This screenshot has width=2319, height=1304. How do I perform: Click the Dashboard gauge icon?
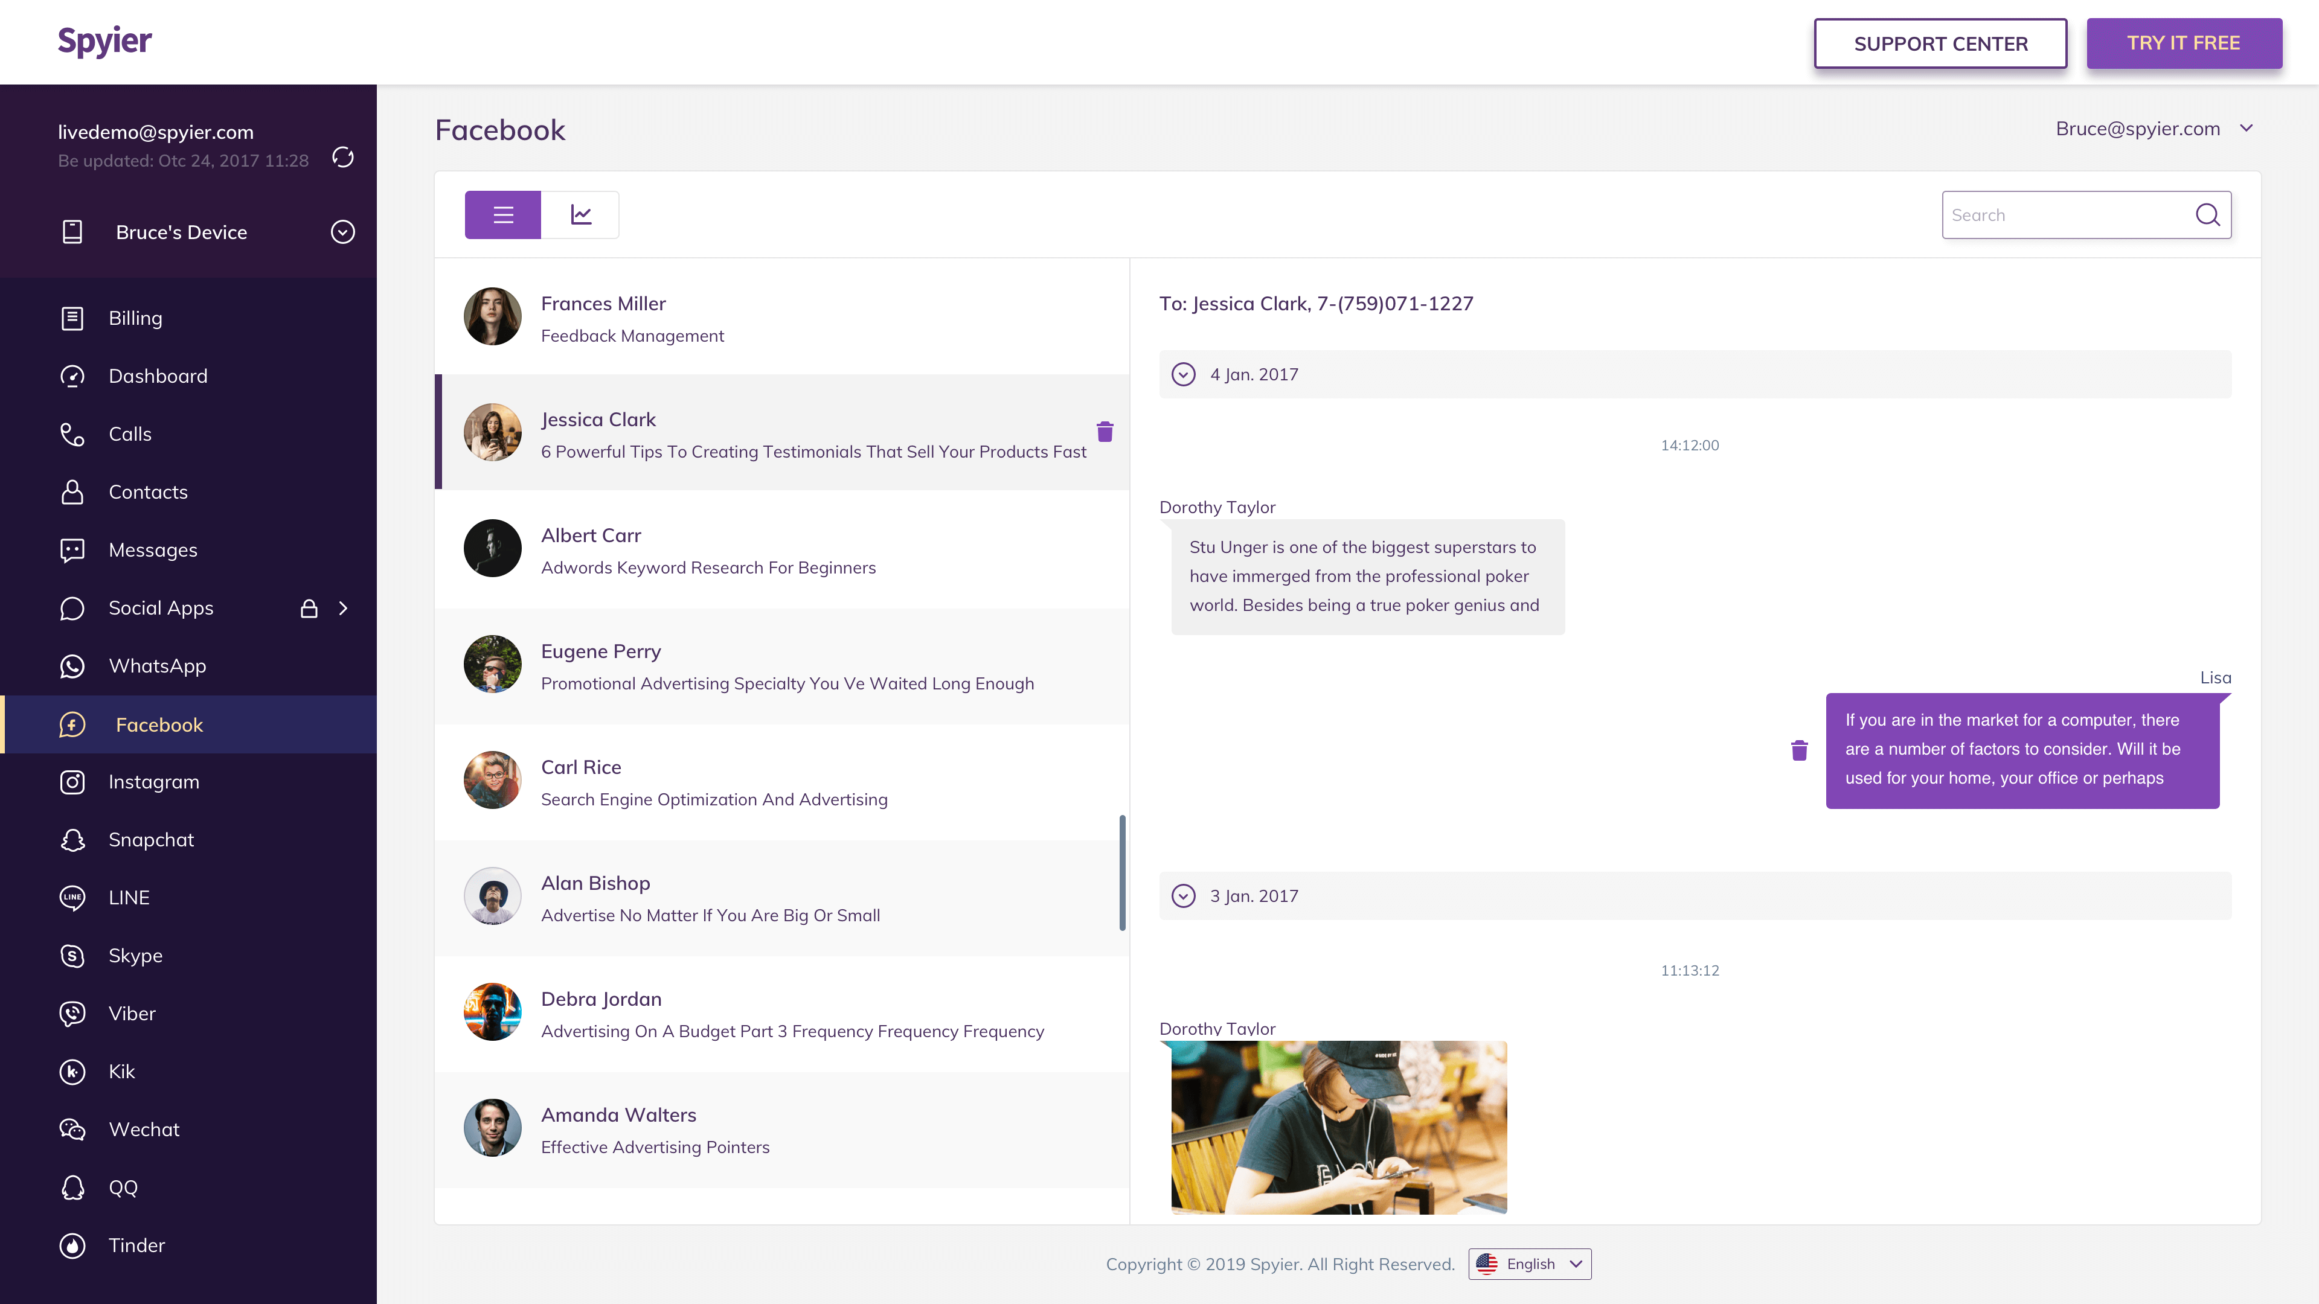point(72,376)
